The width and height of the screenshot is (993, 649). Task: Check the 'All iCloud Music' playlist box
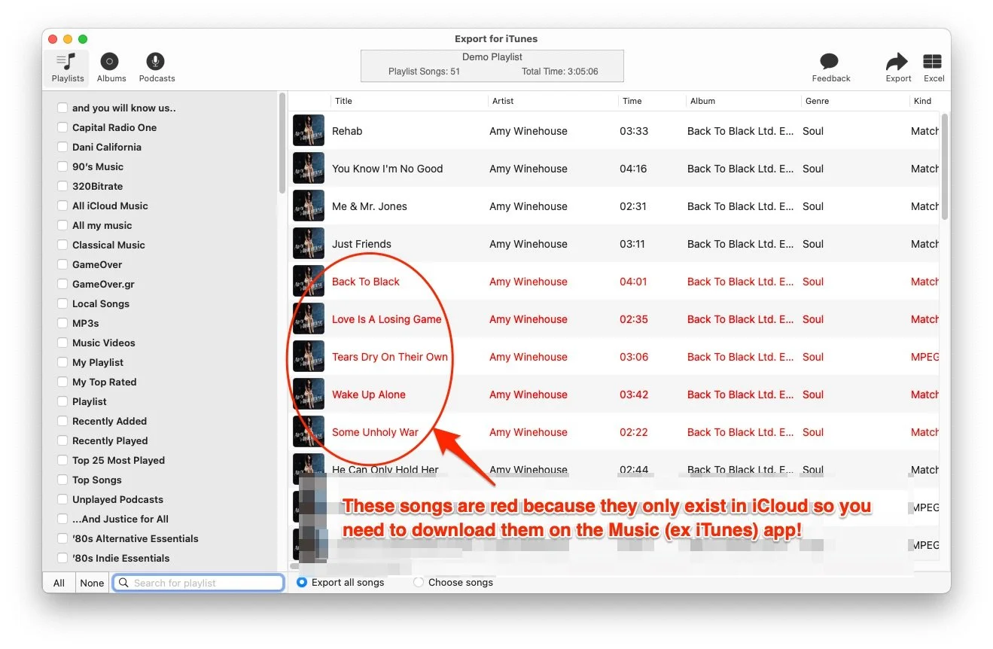pos(62,206)
